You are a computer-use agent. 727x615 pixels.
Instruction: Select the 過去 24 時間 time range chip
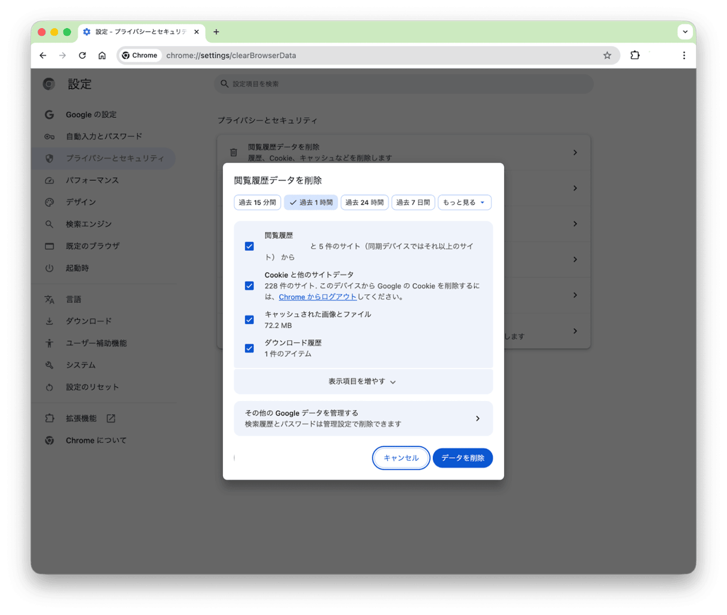point(364,202)
